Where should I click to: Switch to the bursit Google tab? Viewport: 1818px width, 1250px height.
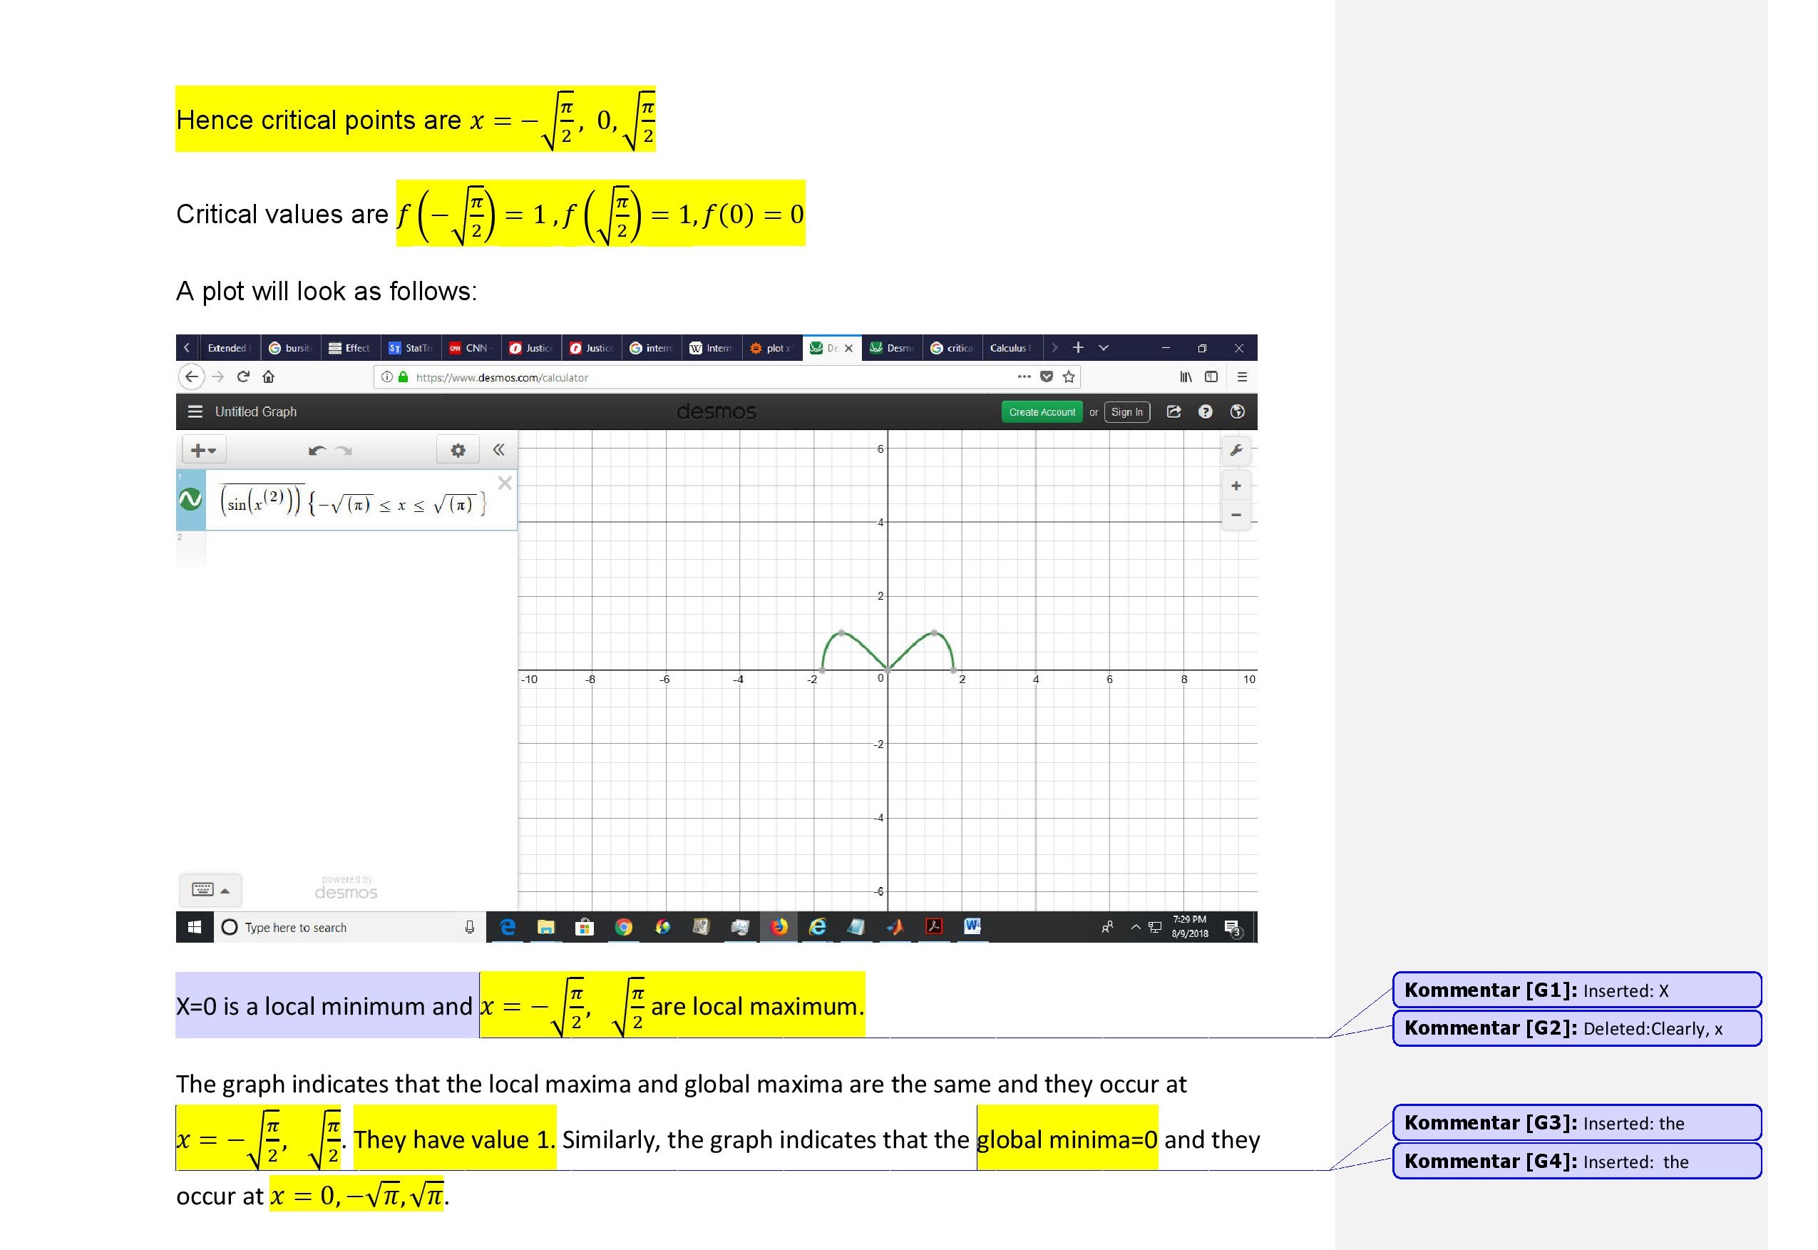pyautogui.click(x=290, y=348)
